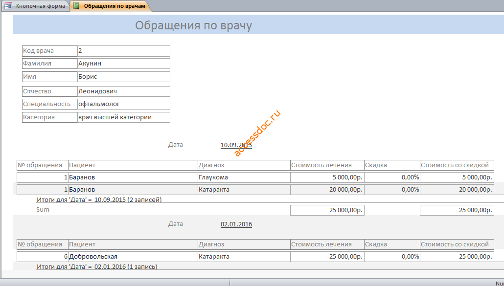Select the Скидка column header in first table
Screen dimensions: 504x286
click(x=392, y=165)
